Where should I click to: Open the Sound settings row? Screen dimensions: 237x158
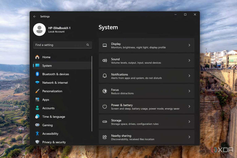click(147, 60)
